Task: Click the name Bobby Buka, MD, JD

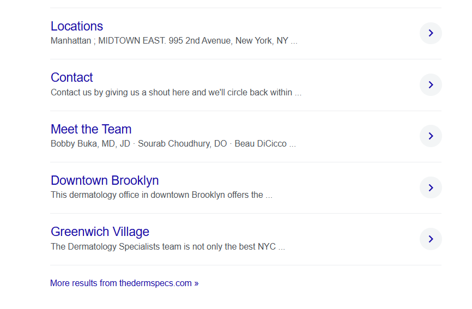Action: pyautogui.click(x=92, y=144)
